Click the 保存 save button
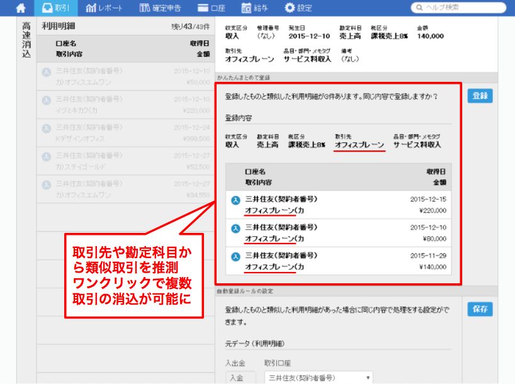This screenshot has width=515, height=384. click(x=480, y=308)
